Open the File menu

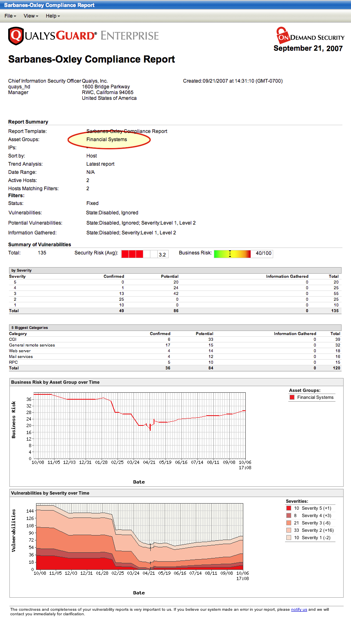[10, 16]
